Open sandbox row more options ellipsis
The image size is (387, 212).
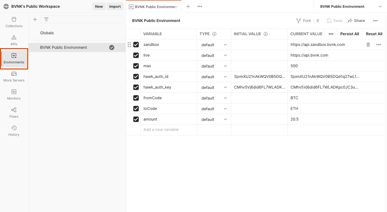(379, 45)
